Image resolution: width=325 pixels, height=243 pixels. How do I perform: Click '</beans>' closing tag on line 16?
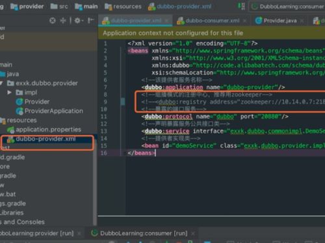(141, 153)
